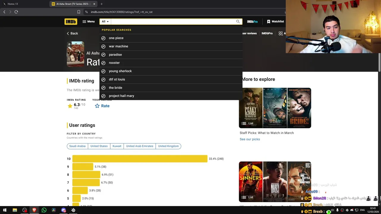Viewport: 381px width, 214px height.
Task: Select the 'one piece' popular search
Action: tap(171, 38)
